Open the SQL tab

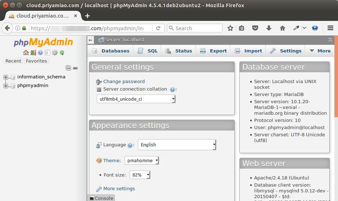coord(148,51)
